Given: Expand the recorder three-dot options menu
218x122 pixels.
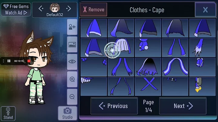Looking at the screenshot, I should pyautogui.click(x=3, y=61).
